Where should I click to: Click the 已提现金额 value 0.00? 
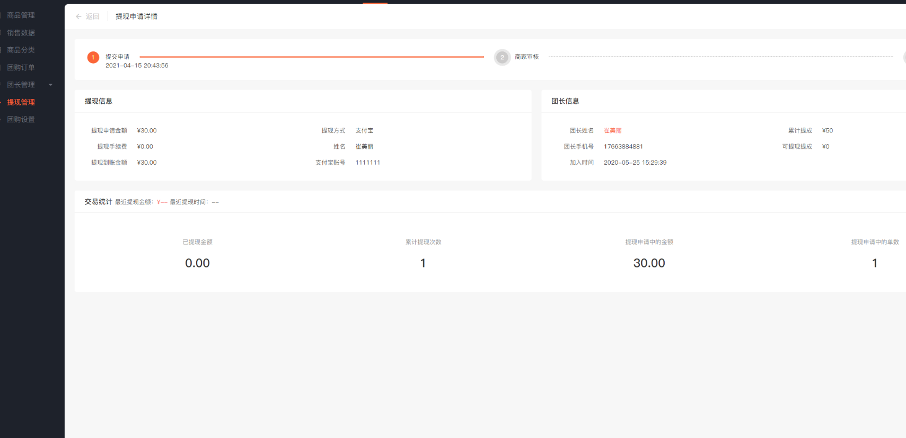197,263
